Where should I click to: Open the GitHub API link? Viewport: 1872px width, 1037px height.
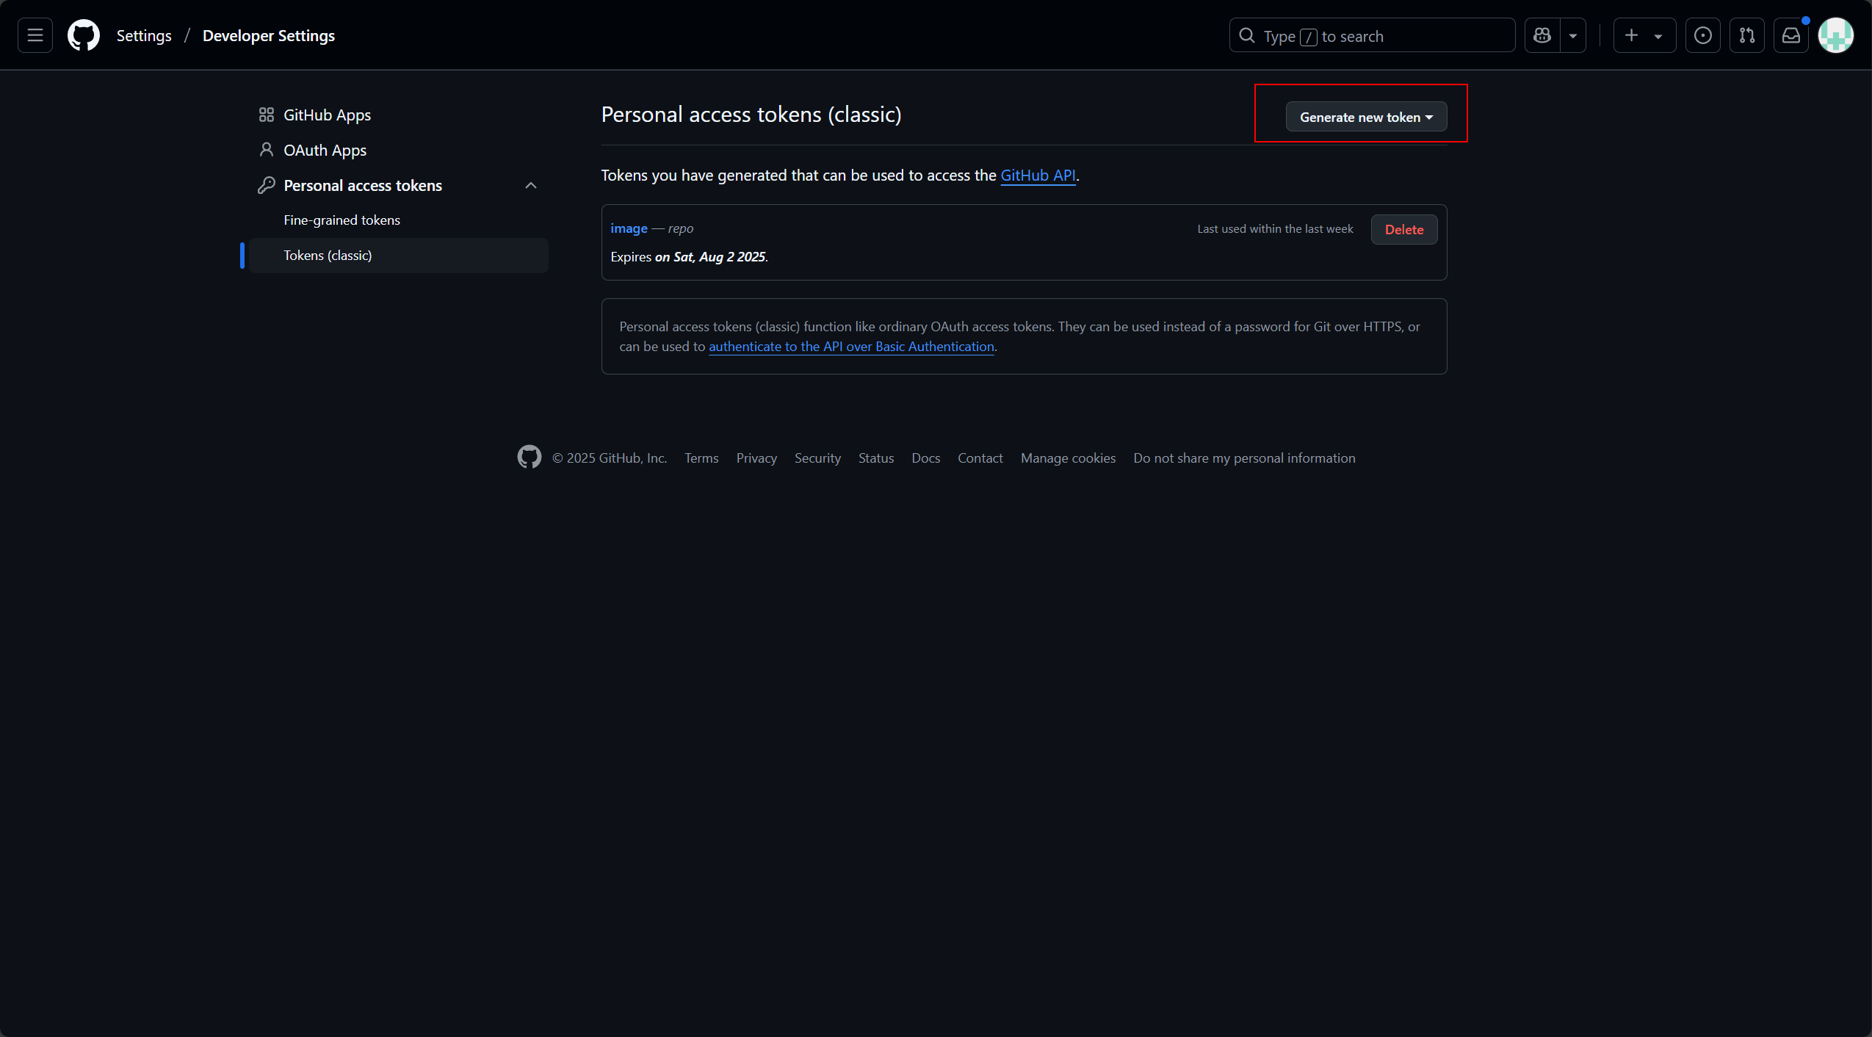(x=1037, y=176)
